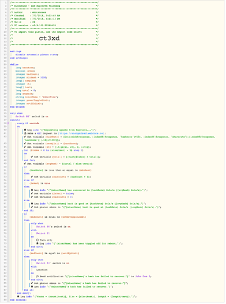Click the power icon next to Turn off
Screen dimensions: 226x304
(37, 240)
